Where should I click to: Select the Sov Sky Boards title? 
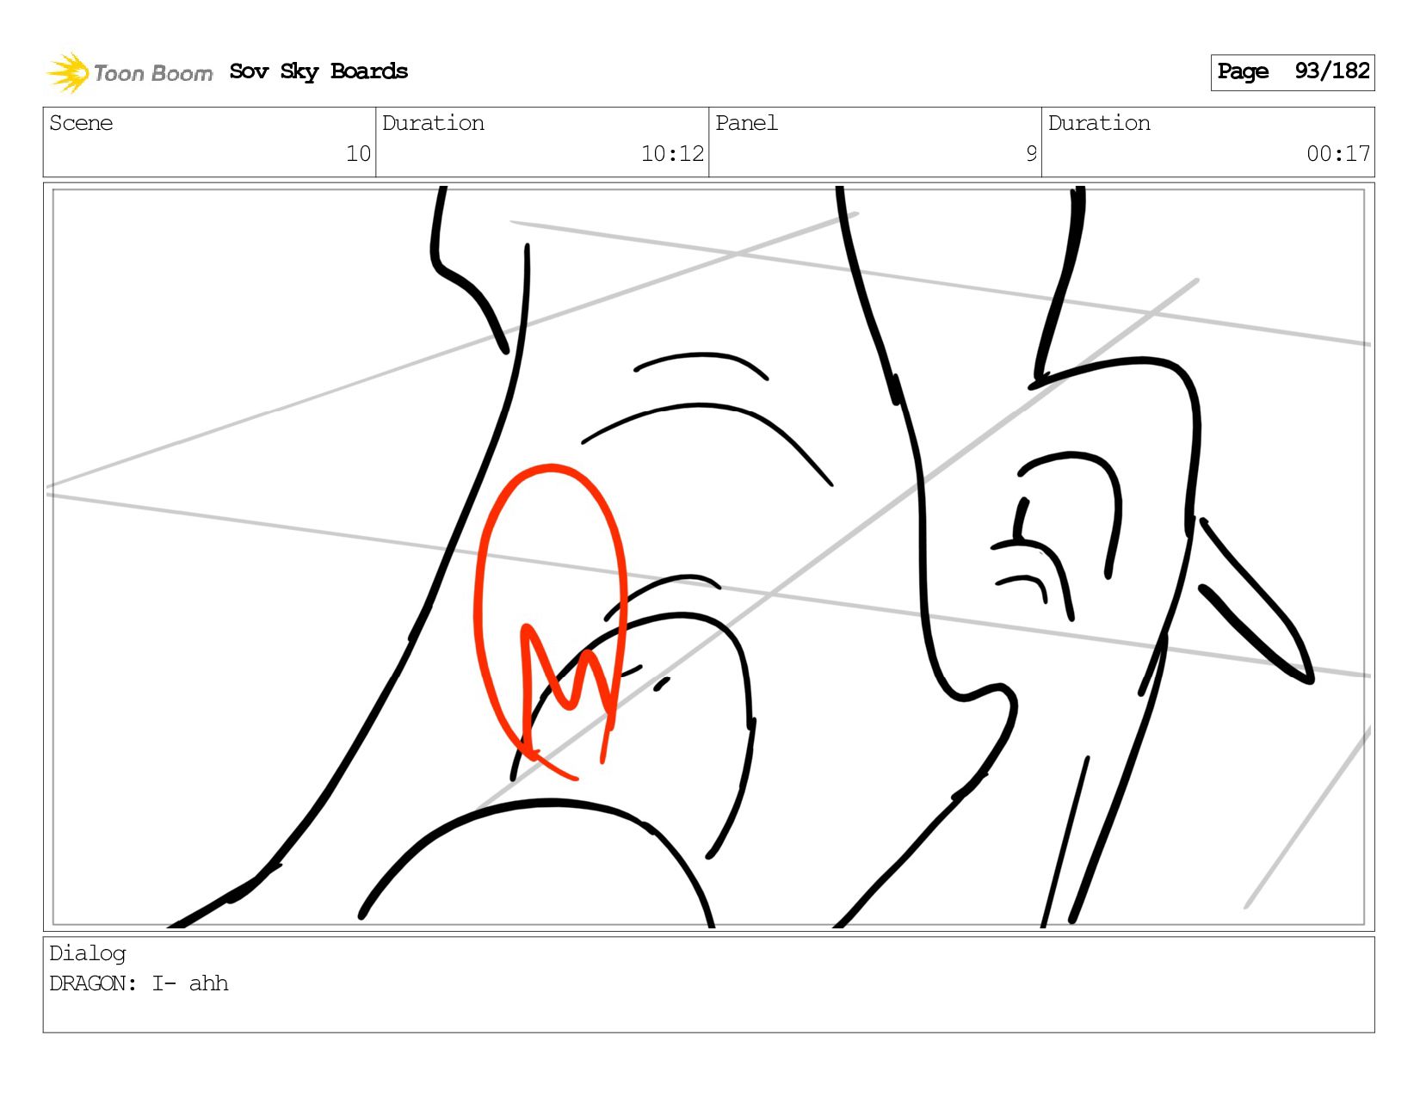318,71
